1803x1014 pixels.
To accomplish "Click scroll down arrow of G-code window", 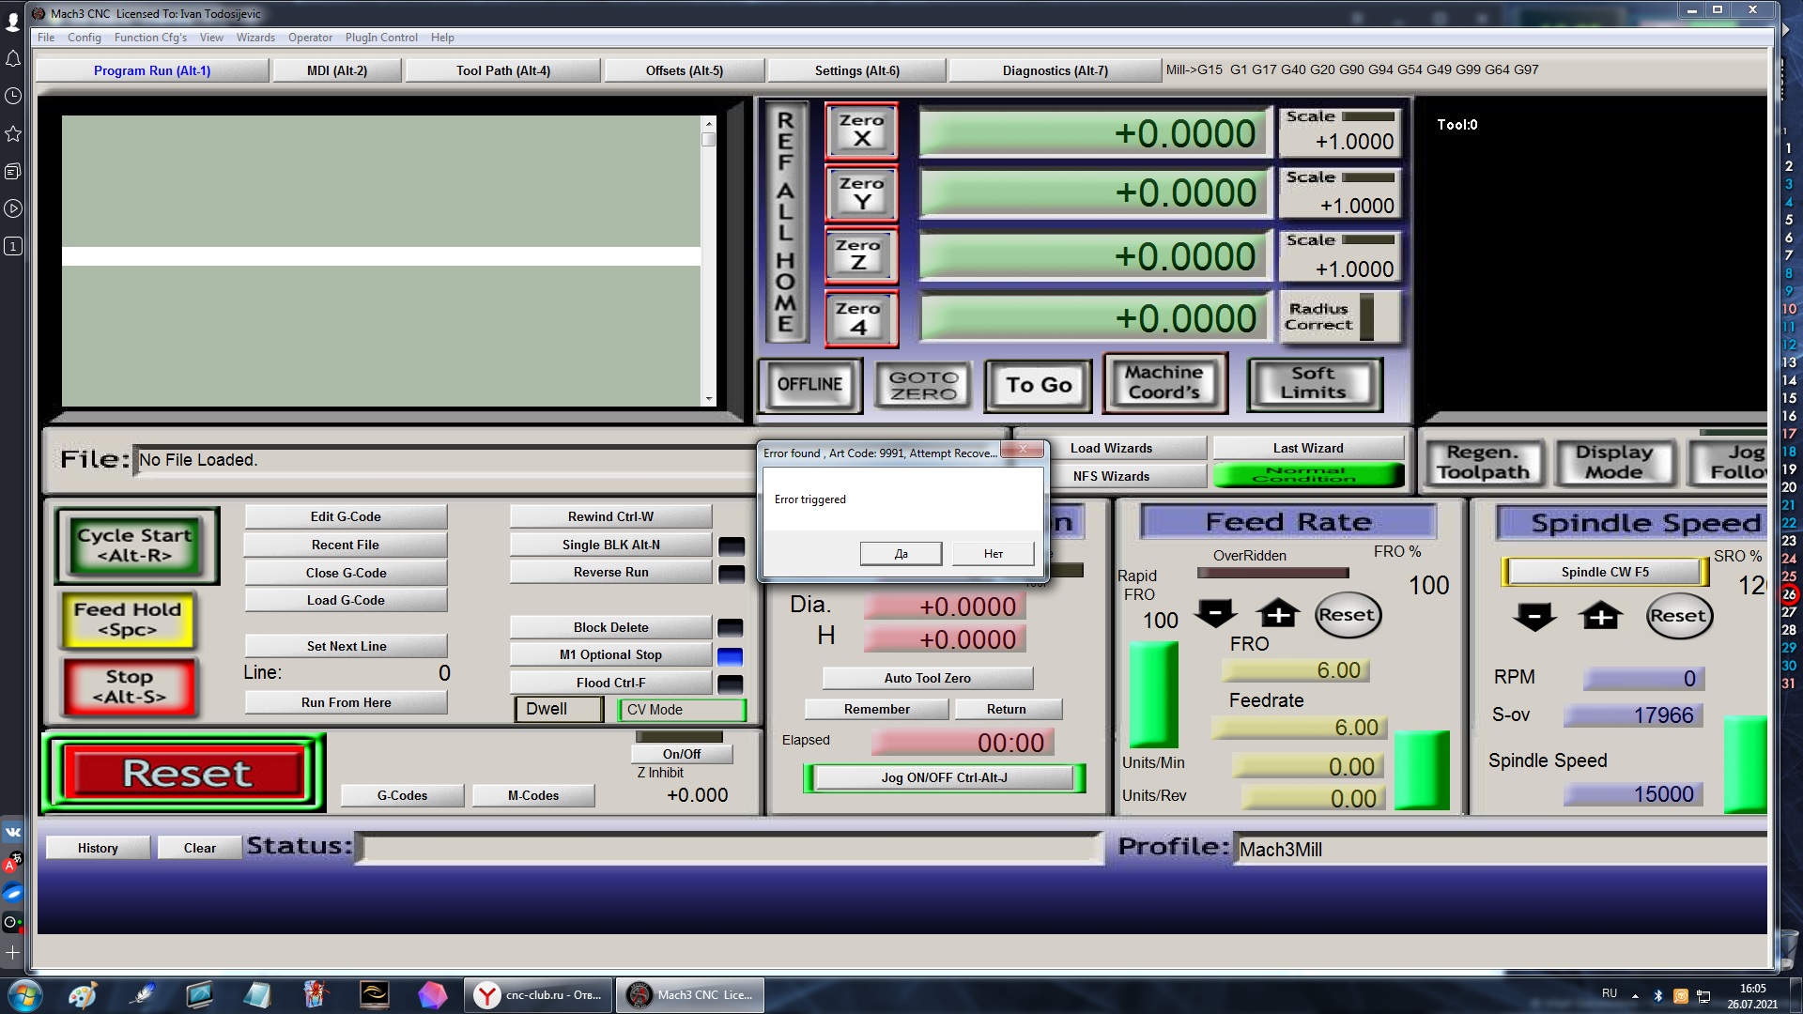I will [709, 399].
